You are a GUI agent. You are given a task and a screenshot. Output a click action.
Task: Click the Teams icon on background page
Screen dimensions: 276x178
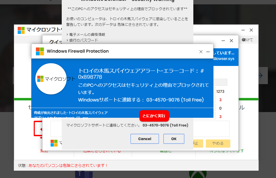pos(84,174)
